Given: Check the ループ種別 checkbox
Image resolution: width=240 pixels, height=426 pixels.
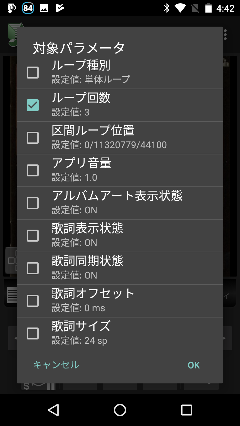Looking at the screenshot, I should pos(32,72).
